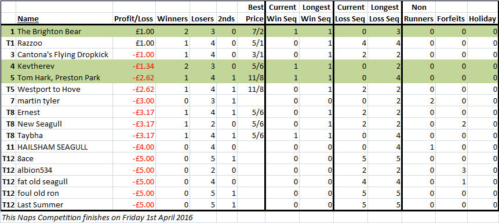This screenshot has width=499, height=223.
Task: Click The Brighton Bear name cell
Action: 64,31
